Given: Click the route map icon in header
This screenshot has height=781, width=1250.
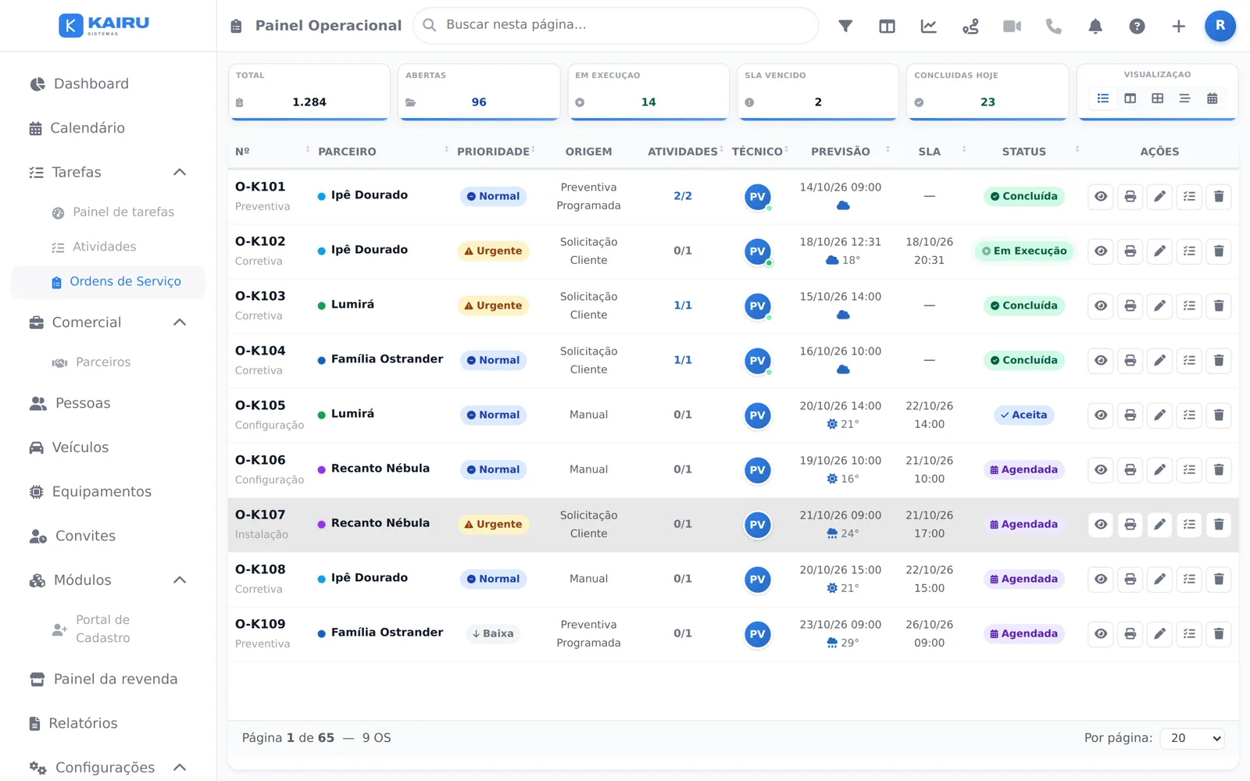Looking at the screenshot, I should (x=970, y=26).
